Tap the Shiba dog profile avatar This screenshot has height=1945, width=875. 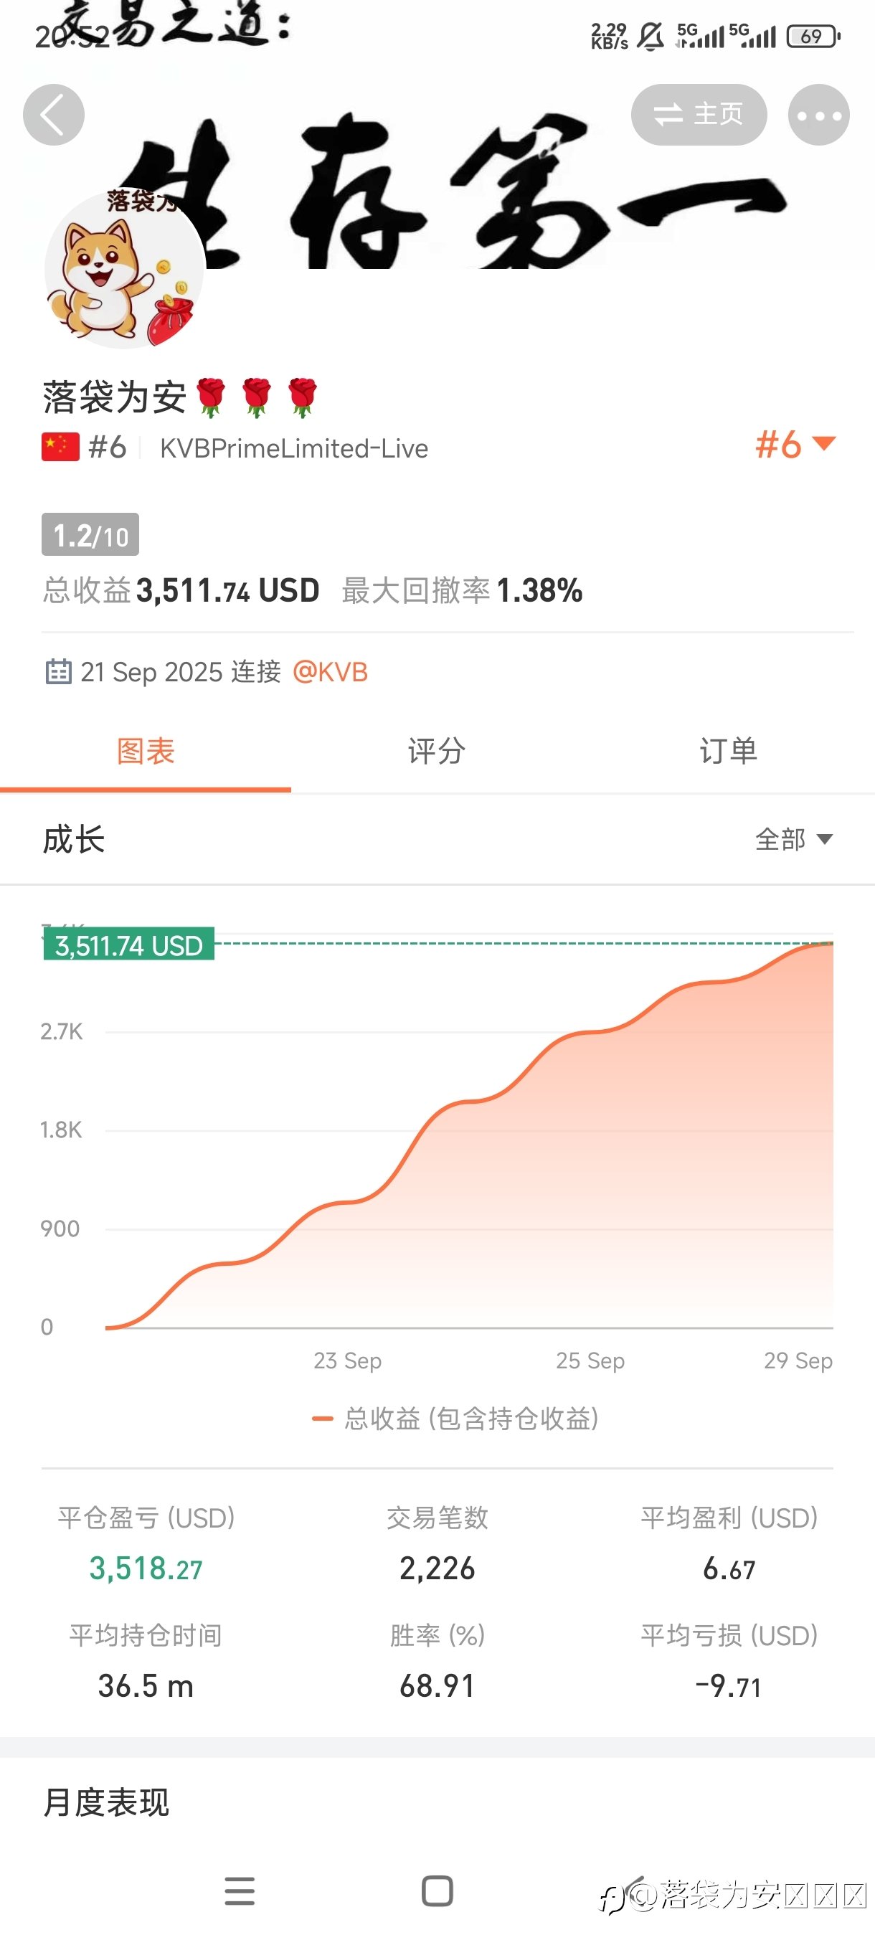(125, 269)
